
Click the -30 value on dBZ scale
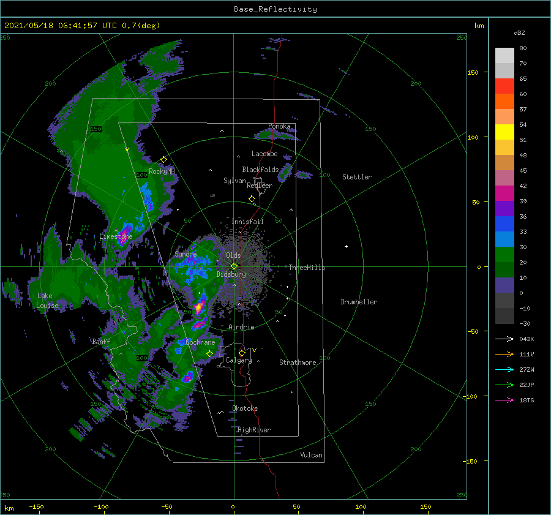(525, 323)
